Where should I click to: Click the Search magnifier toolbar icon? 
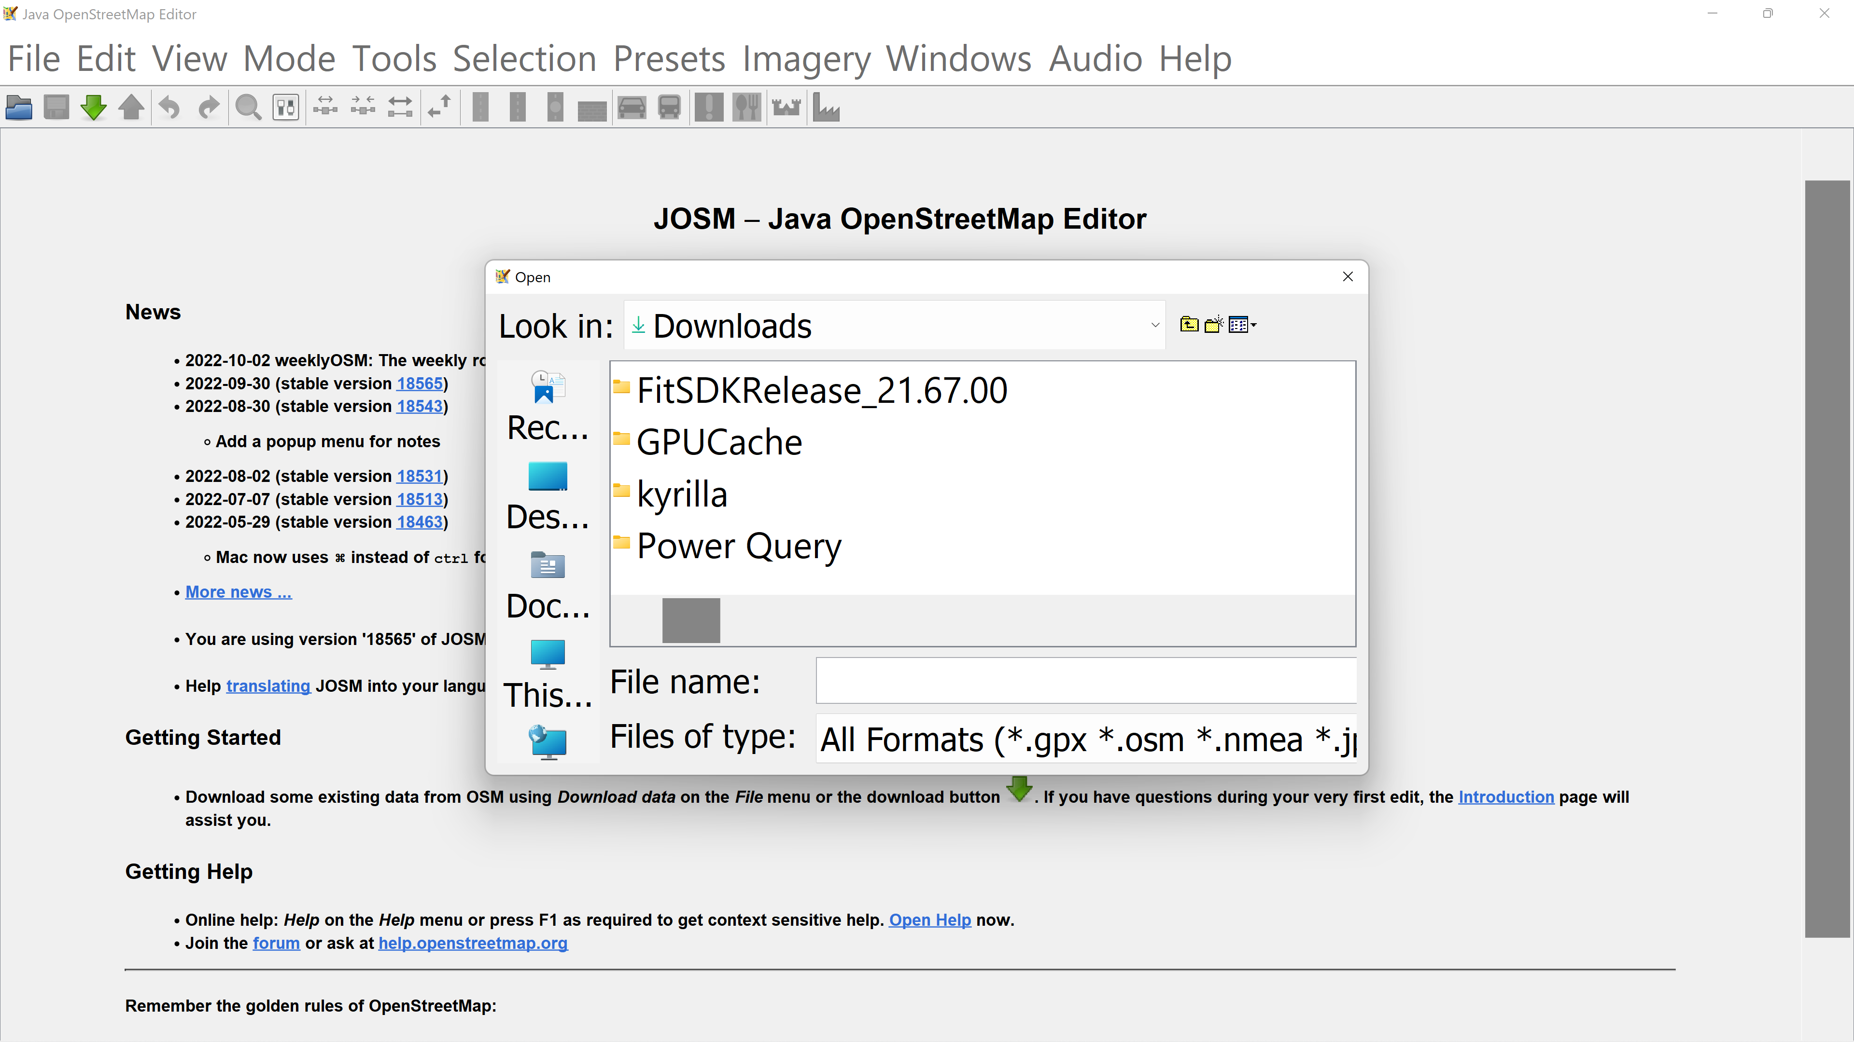[x=248, y=108]
